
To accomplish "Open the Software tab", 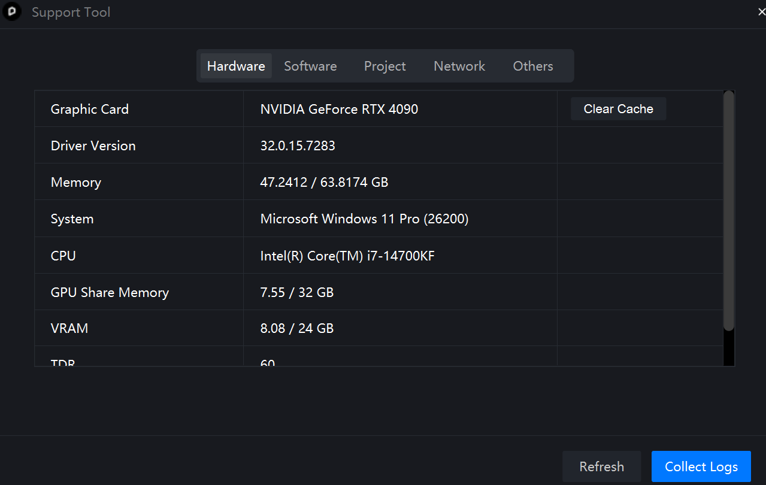I will [310, 66].
